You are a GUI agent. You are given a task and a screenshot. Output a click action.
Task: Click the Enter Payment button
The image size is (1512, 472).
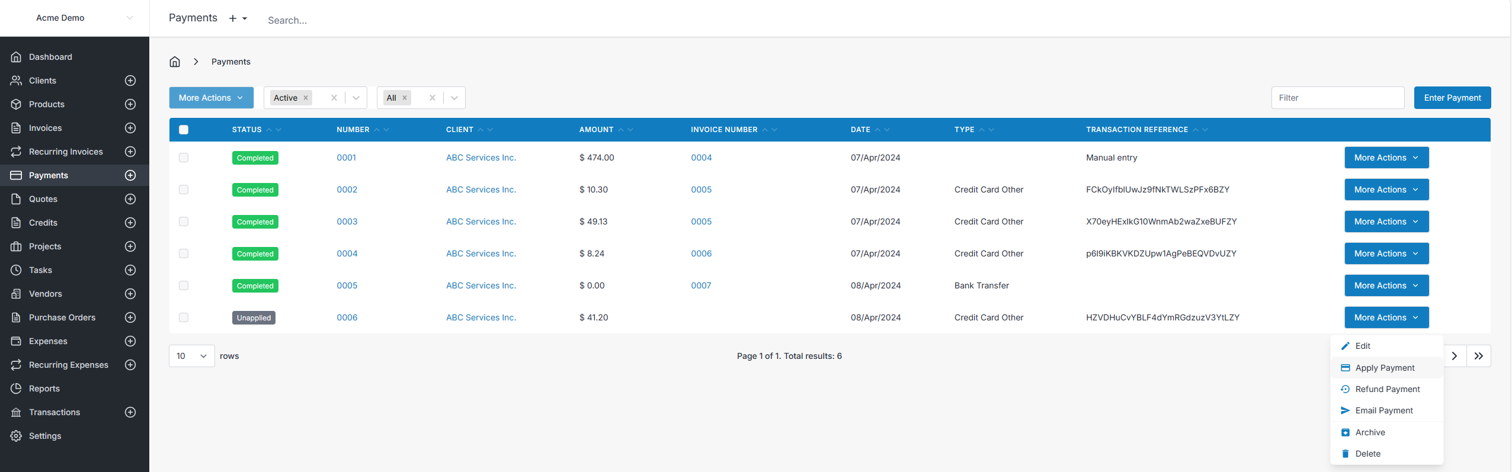click(1452, 98)
